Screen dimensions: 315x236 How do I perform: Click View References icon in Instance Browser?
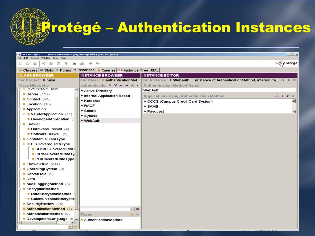click(x=116, y=85)
